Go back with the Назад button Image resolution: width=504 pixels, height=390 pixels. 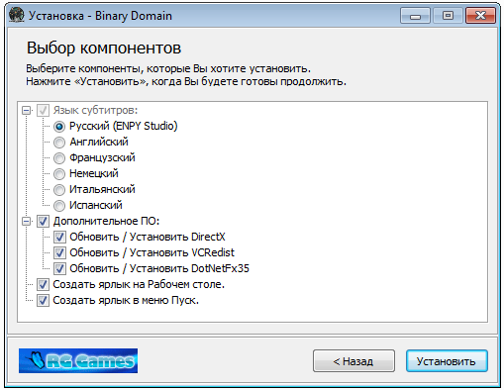pos(353,361)
